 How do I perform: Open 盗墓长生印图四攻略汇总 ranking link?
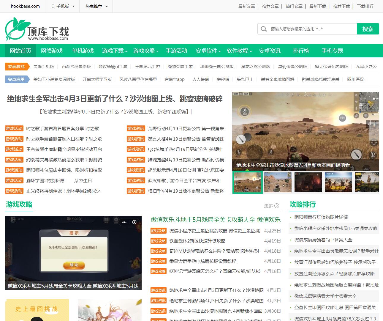coord(335,308)
